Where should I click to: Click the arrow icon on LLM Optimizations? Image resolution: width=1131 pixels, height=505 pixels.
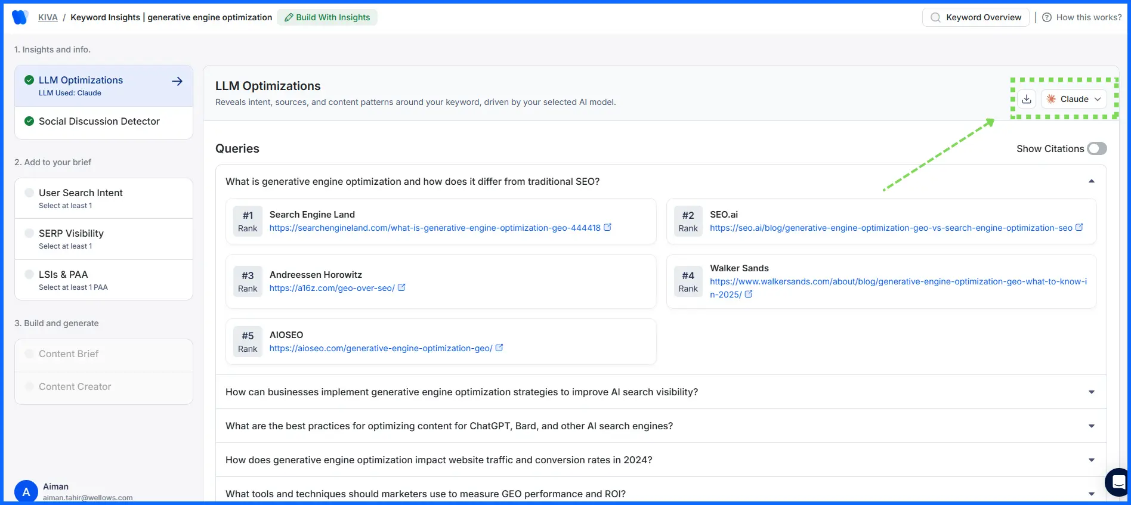(177, 81)
